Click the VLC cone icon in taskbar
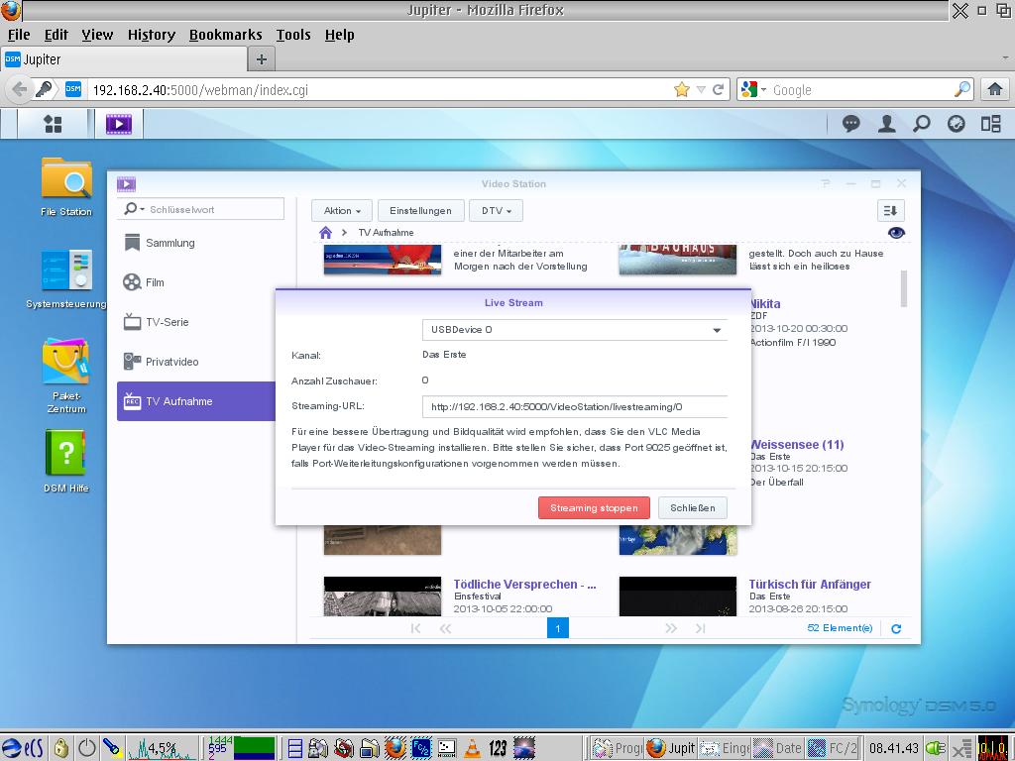1015x761 pixels. [x=473, y=748]
